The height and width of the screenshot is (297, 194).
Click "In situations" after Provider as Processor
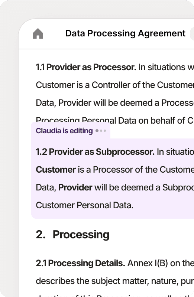point(162,67)
